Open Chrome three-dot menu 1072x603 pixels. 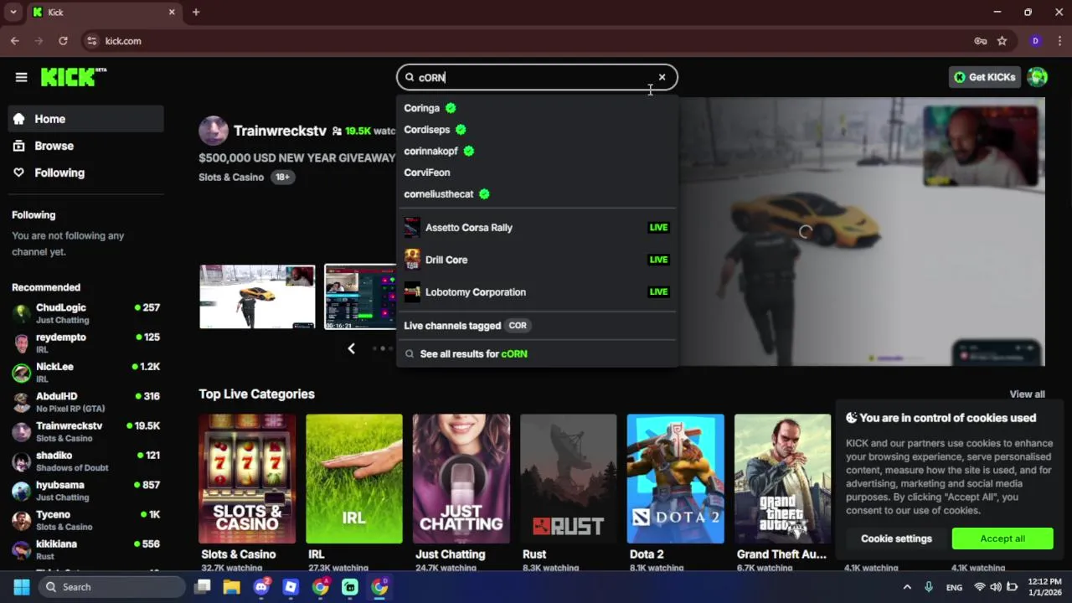[x=1059, y=40]
